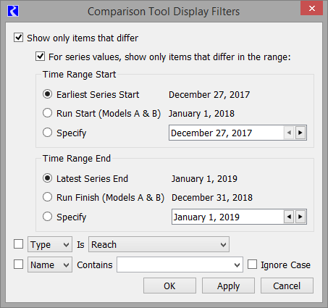Image resolution: width=328 pixels, height=308 pixels.
Task: Click the Apply button
Action: pos(228,286)
